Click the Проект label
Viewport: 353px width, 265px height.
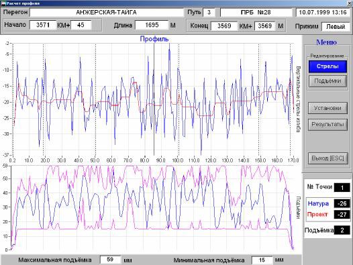tap(317, 214)
